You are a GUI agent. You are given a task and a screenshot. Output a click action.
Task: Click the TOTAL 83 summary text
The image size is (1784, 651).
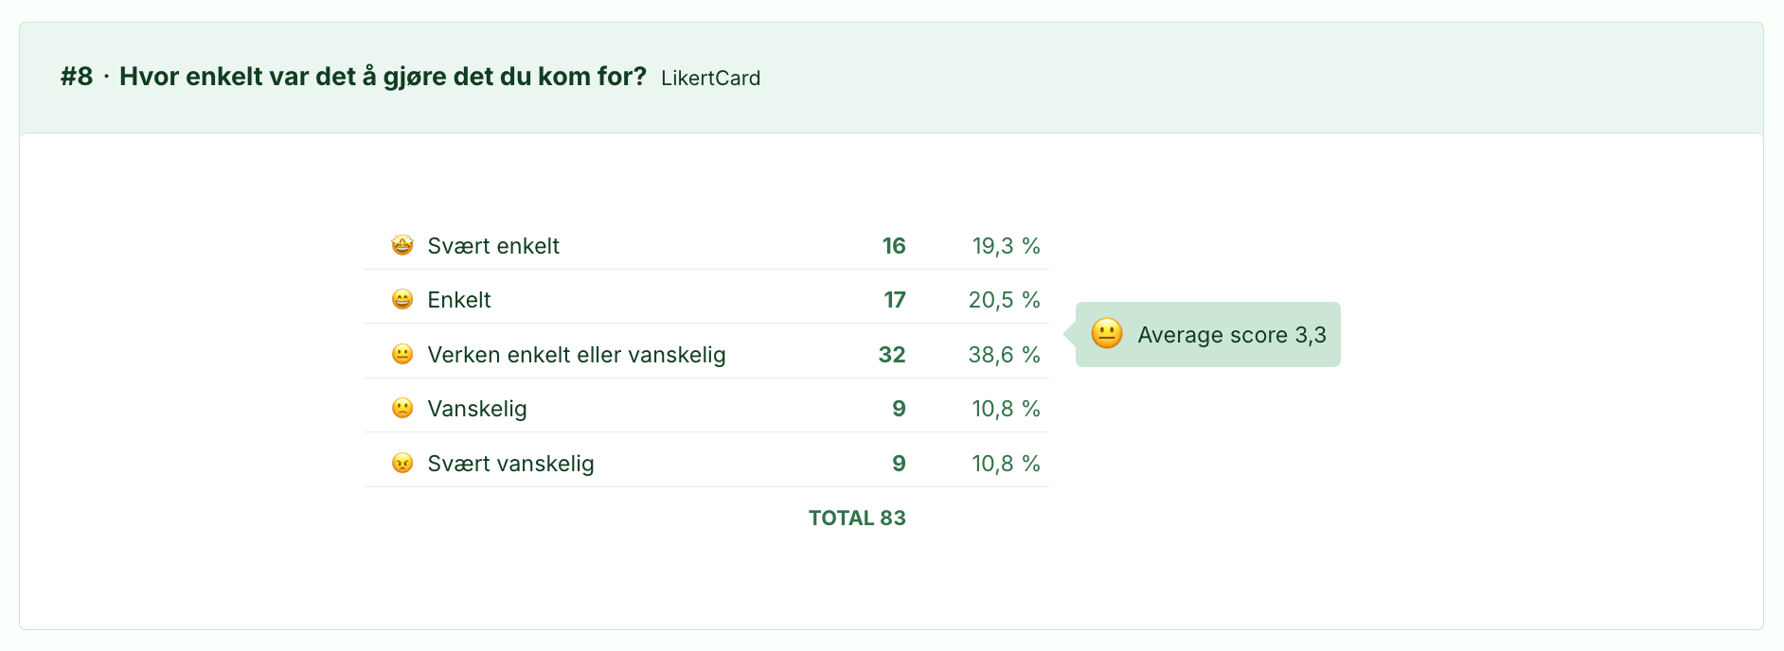857,518
